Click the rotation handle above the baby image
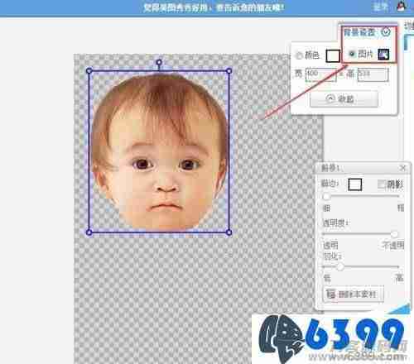 pyautogui.click(x=159, y=62)
